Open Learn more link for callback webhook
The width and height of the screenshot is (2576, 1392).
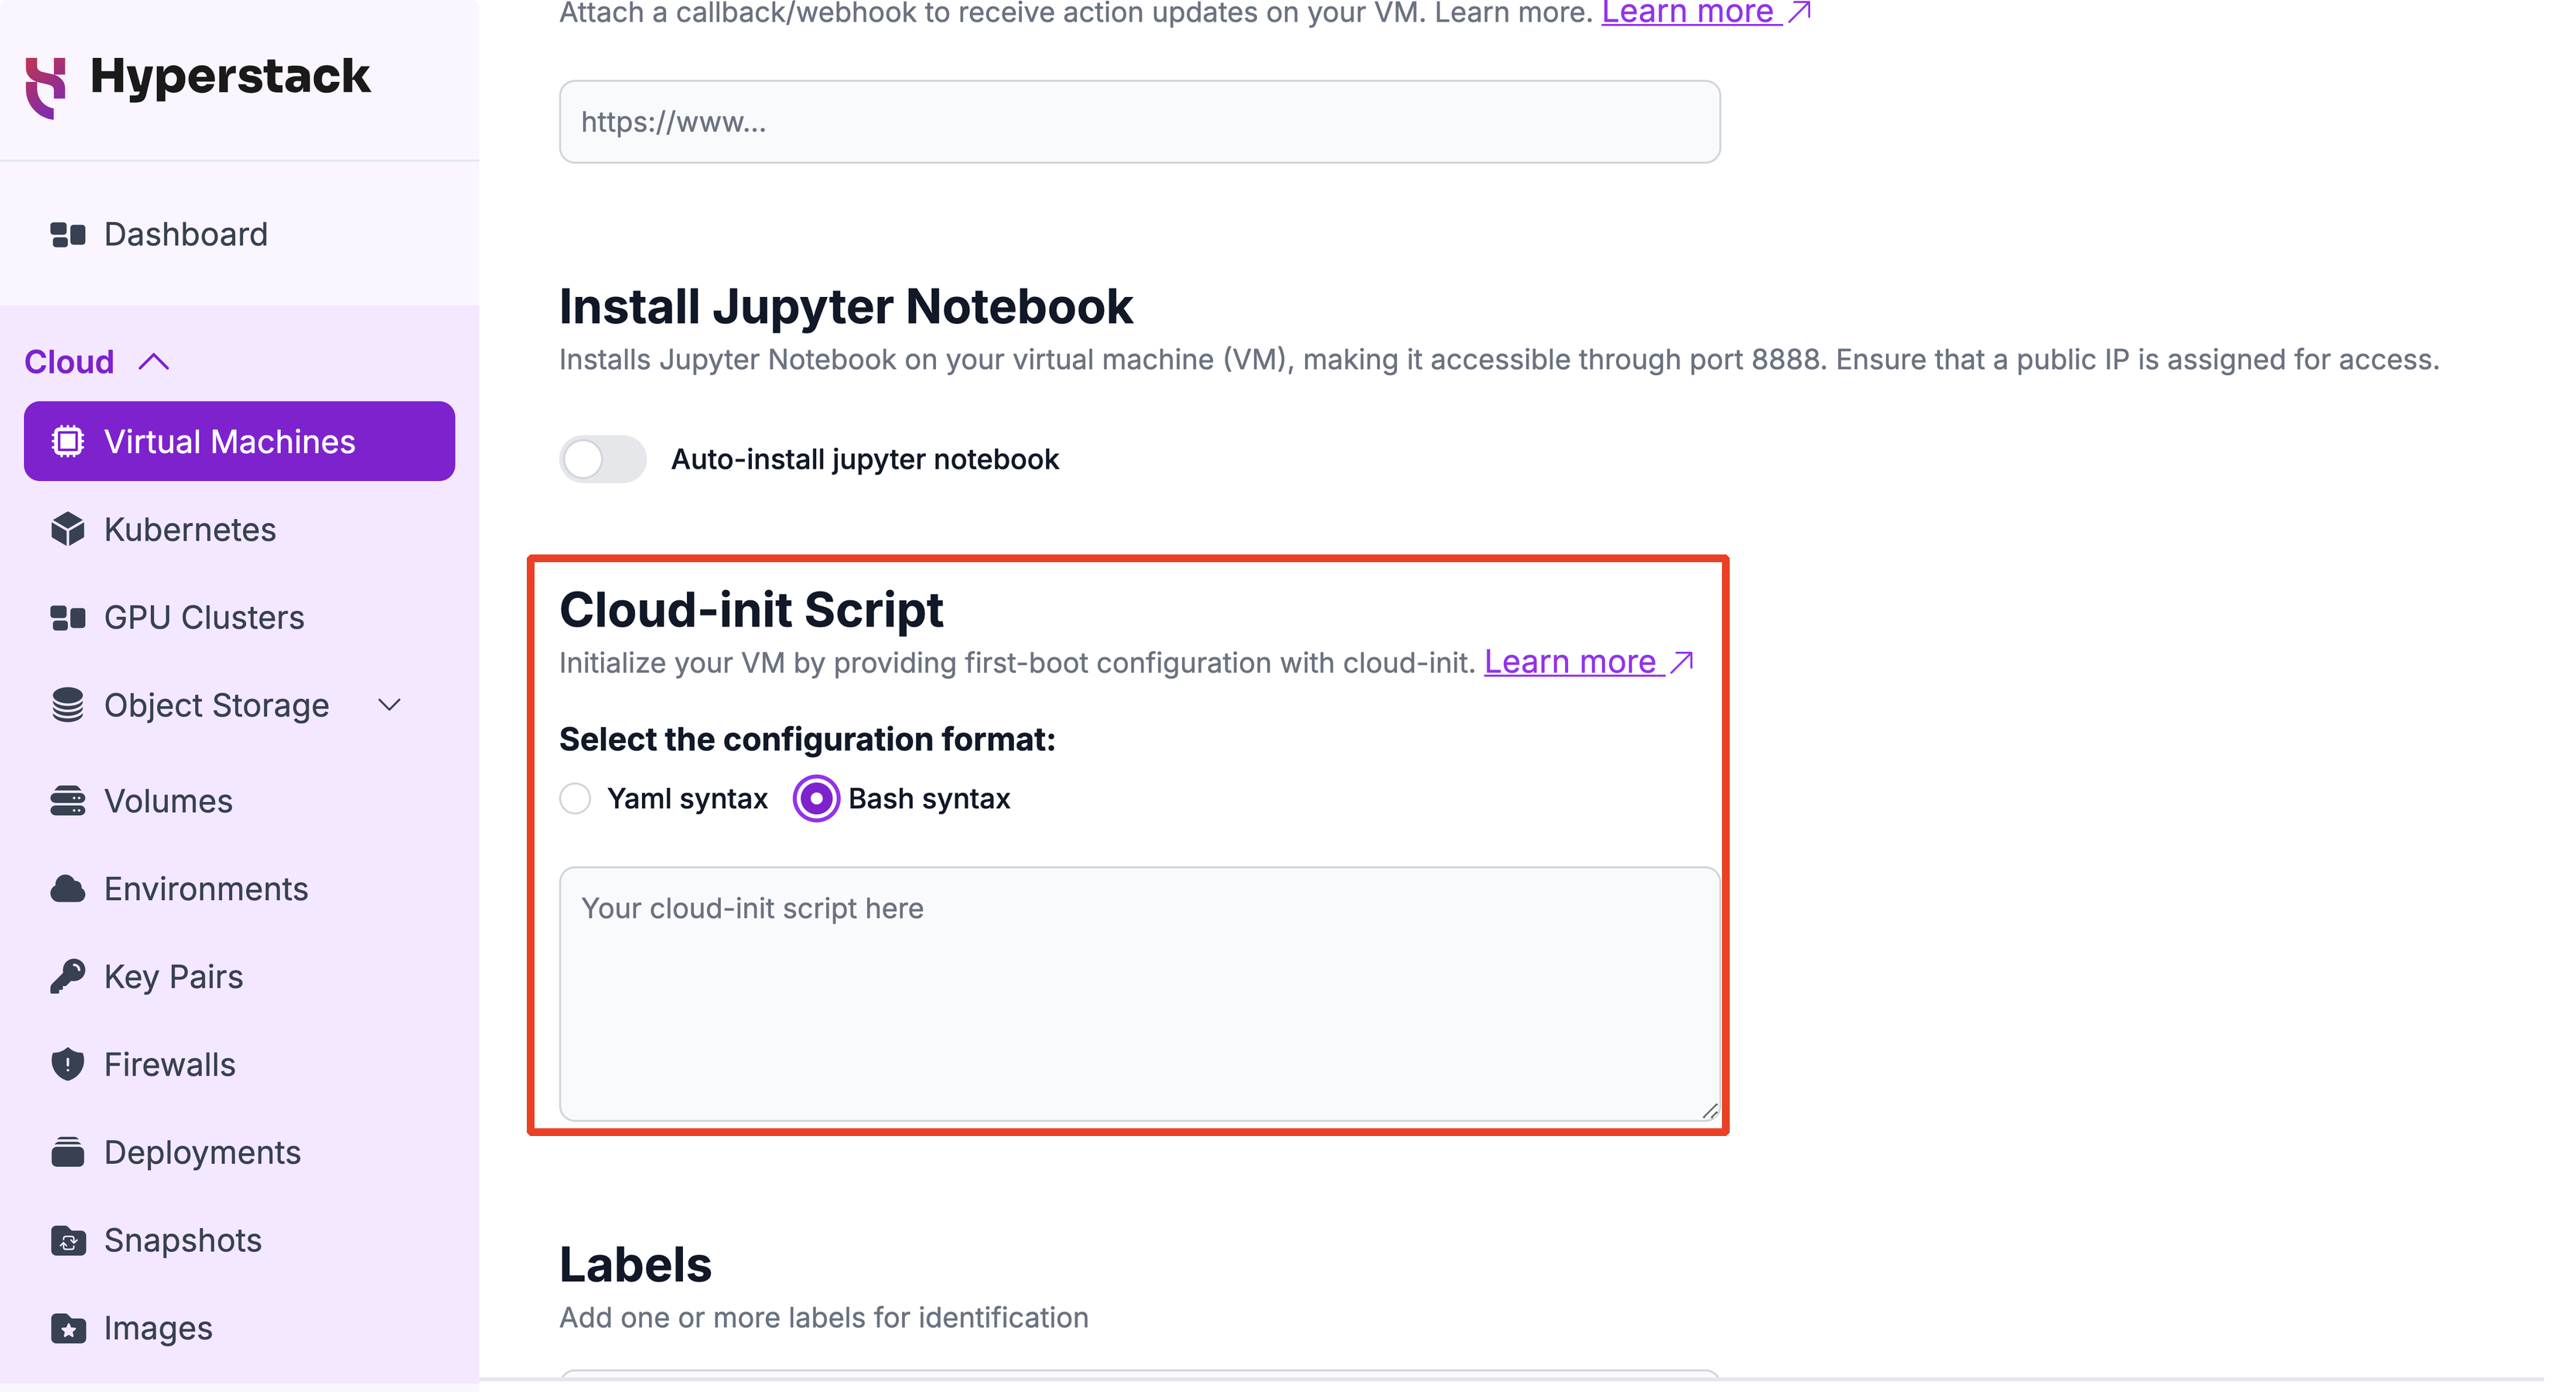click(1688, 13)
